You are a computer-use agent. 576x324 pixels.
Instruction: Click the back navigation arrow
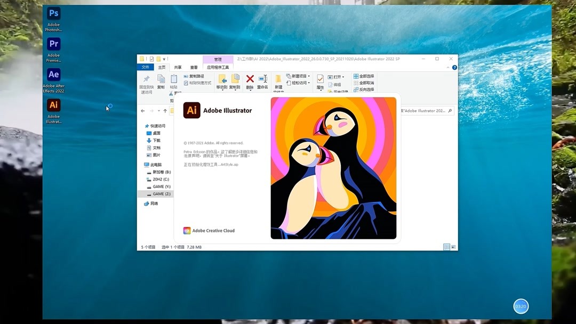coord(142,111)
